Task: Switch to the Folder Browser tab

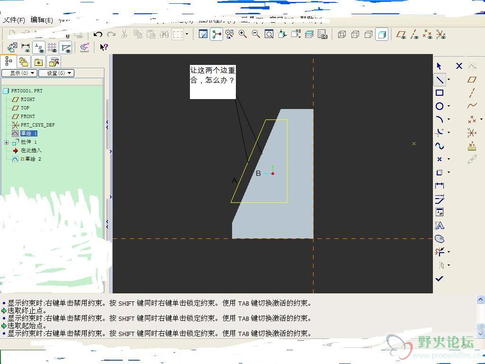Action: coord(24,62)
